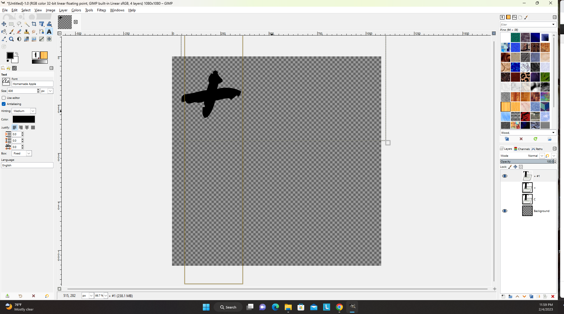Click the Homemade Apple font field
Image resolution: width=564 pixels, height=314 pixels.
(32, 84)
